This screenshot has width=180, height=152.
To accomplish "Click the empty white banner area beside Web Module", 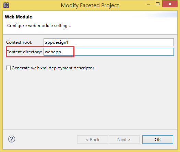I will pos(103,17).
